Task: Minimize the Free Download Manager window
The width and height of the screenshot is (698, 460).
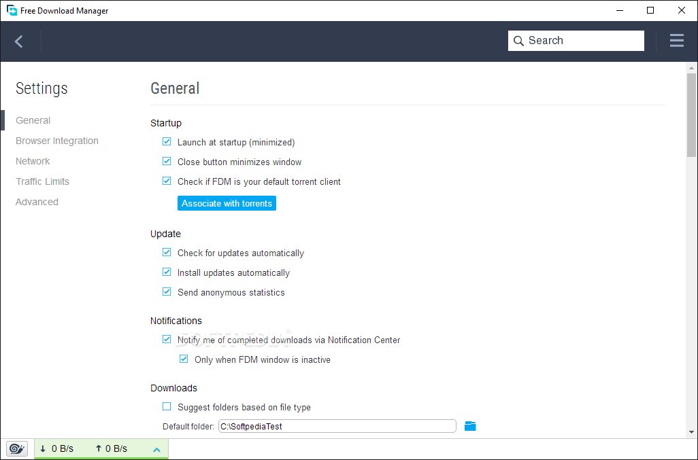Action: pos(620,10)
